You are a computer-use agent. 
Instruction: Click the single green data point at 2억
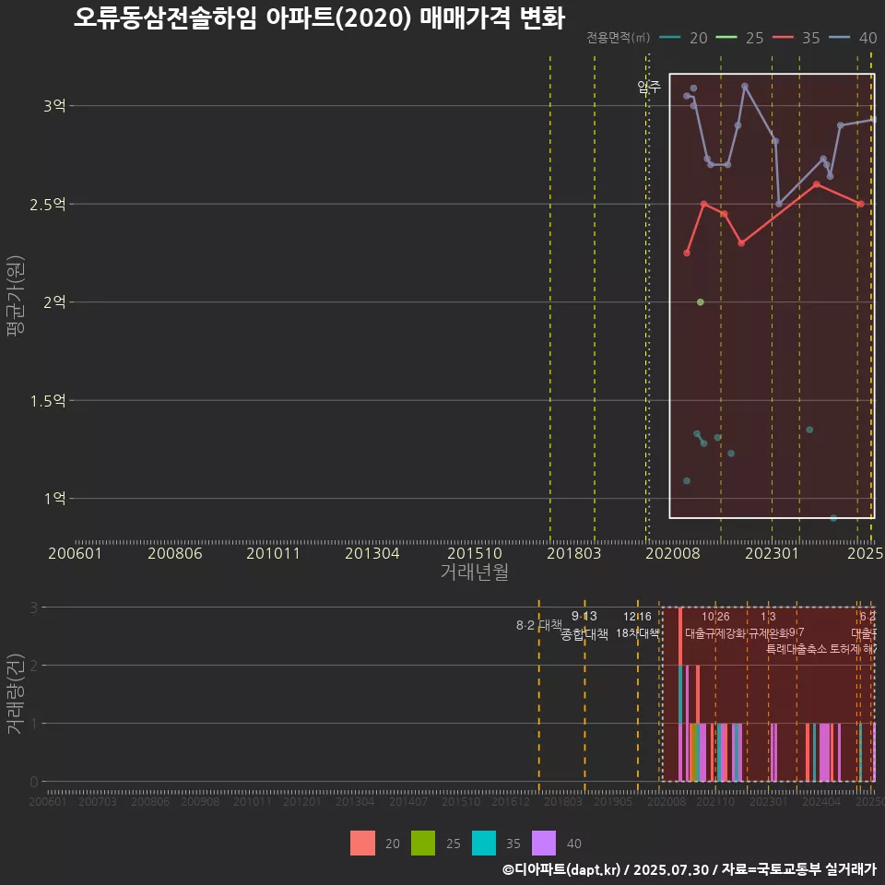[701, 302]
